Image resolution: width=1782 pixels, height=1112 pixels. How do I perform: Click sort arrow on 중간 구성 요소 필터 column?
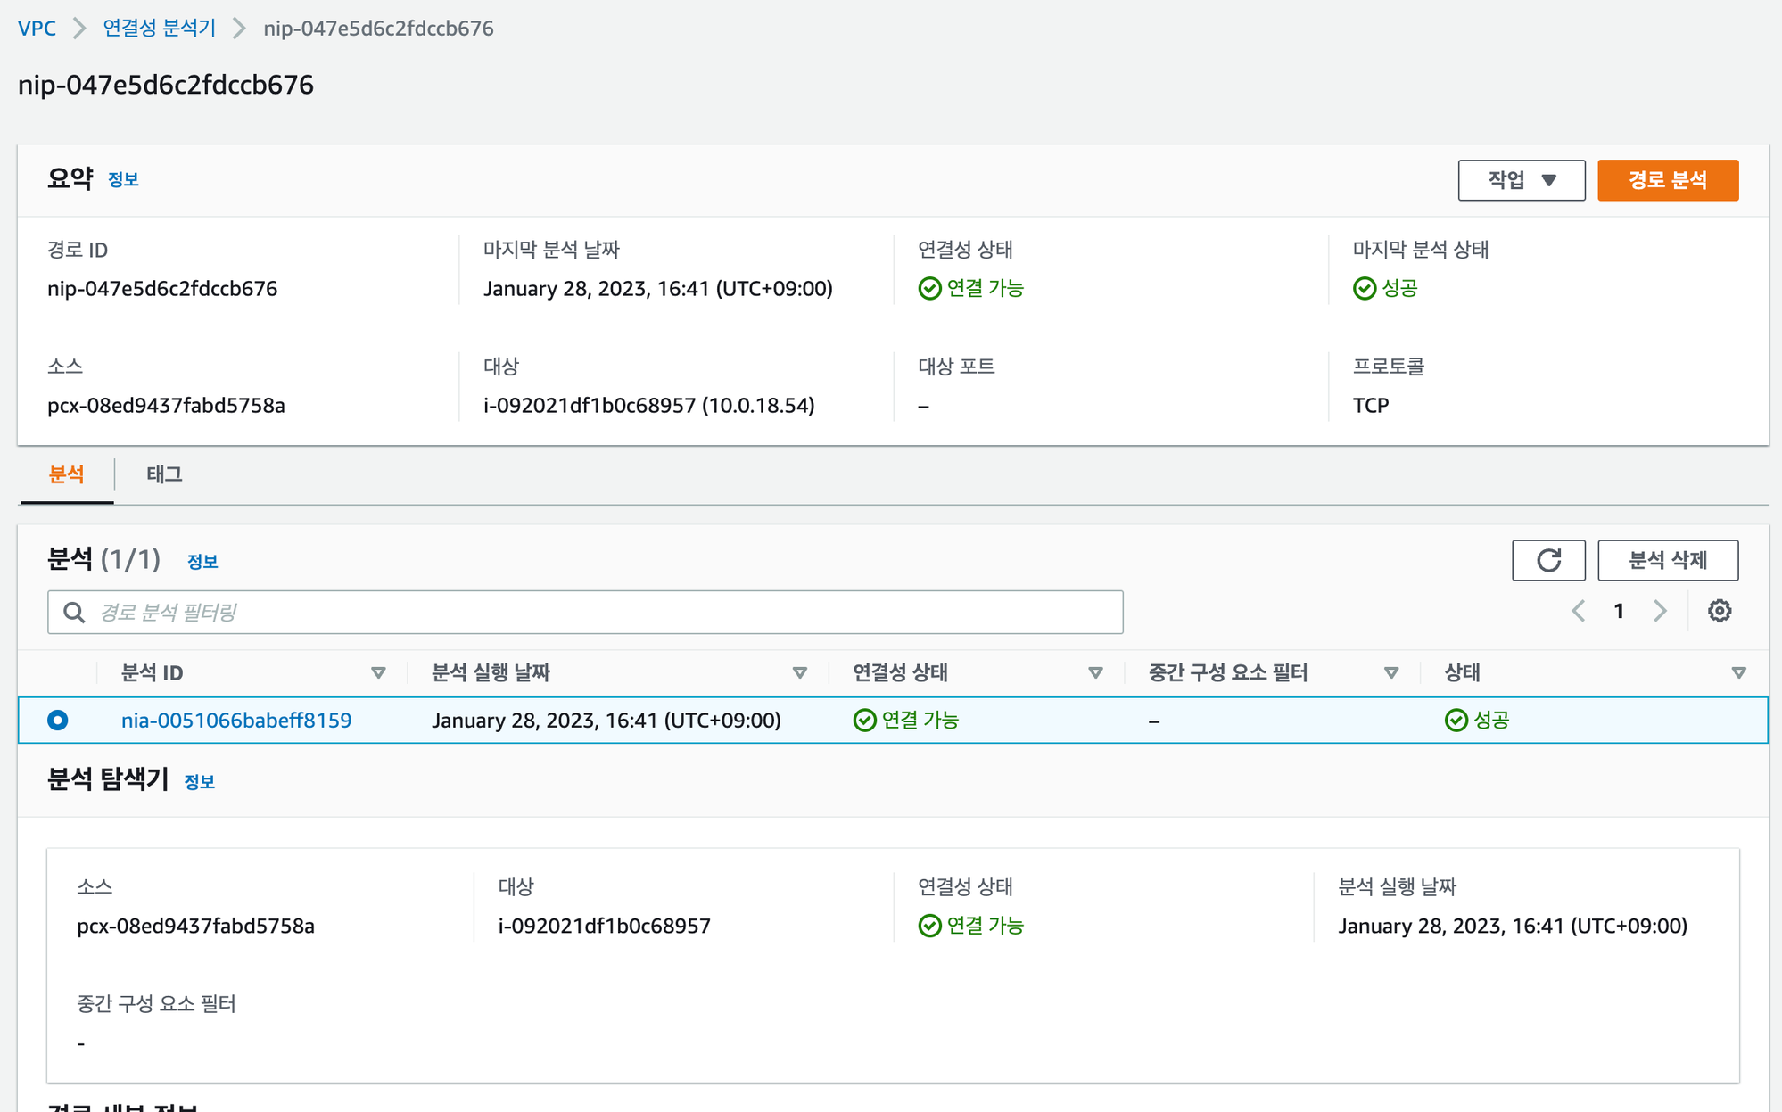coord(1390,672)
